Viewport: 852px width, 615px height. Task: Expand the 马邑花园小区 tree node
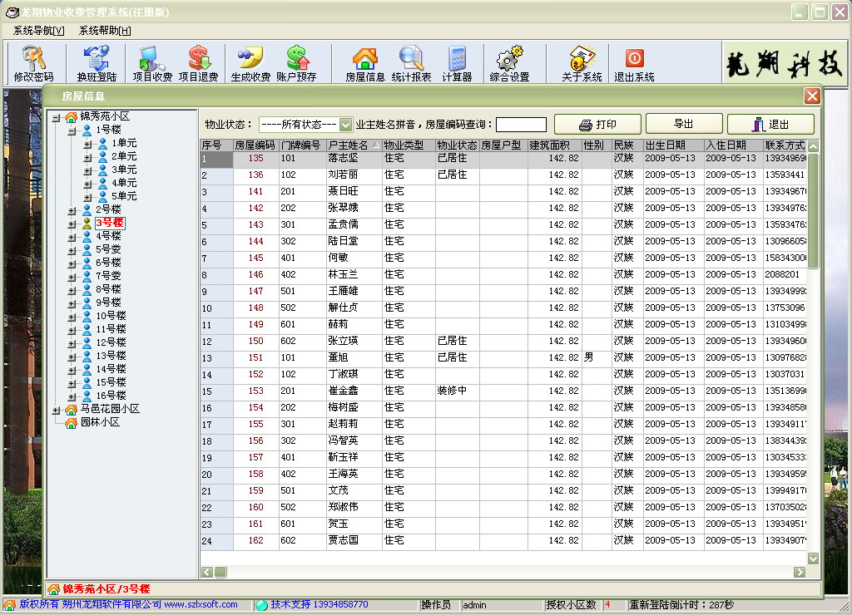(56, 410)
